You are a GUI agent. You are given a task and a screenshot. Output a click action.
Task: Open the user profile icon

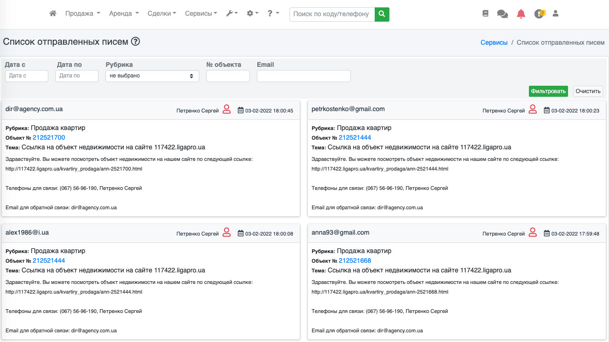tap(556, 14)
